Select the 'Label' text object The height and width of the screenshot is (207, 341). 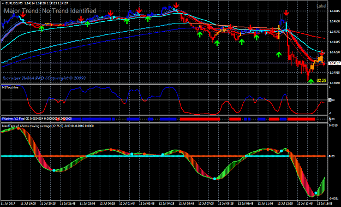321,6
